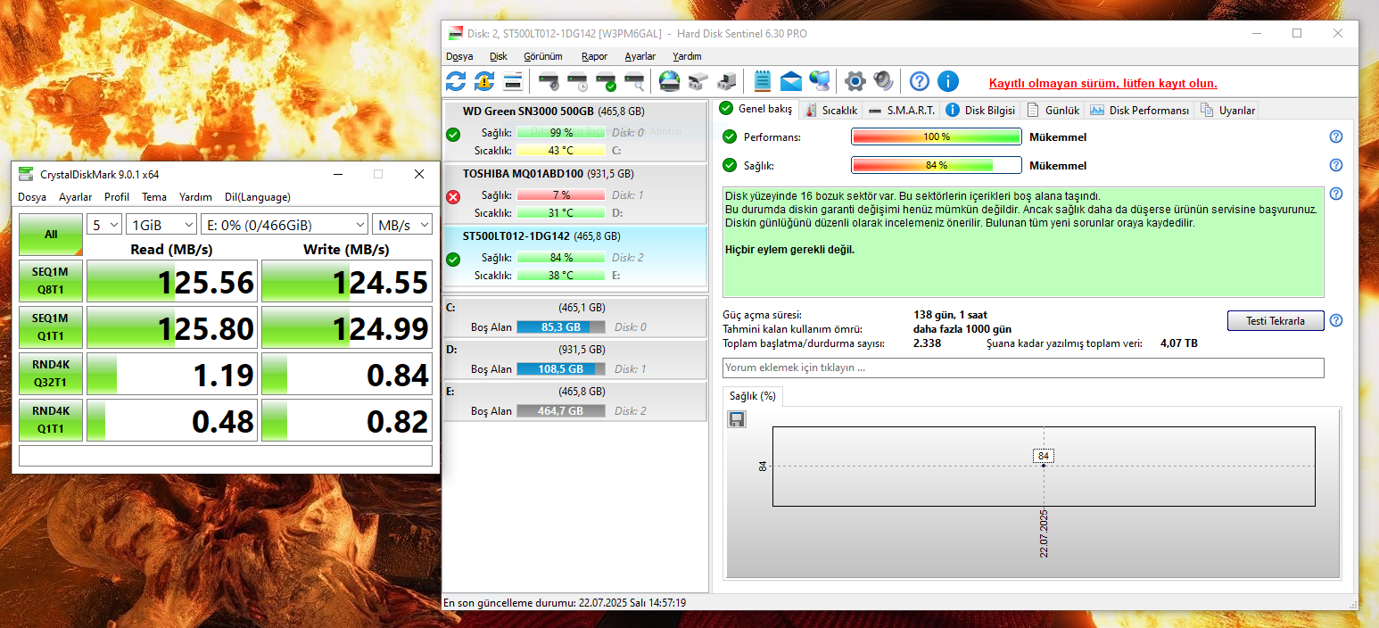This screenshot has width=1379, height=628.
Task: Select the Sağlık (%) chart tab
Action: pos(752,396)
